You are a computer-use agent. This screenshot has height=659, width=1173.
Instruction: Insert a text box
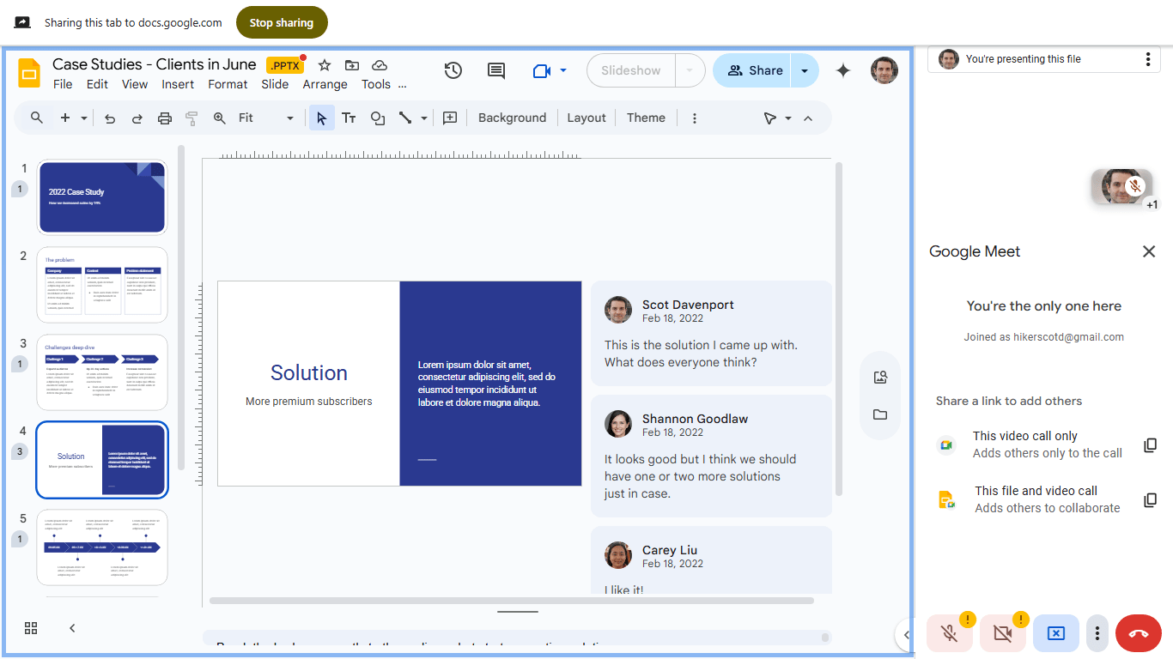349,118
